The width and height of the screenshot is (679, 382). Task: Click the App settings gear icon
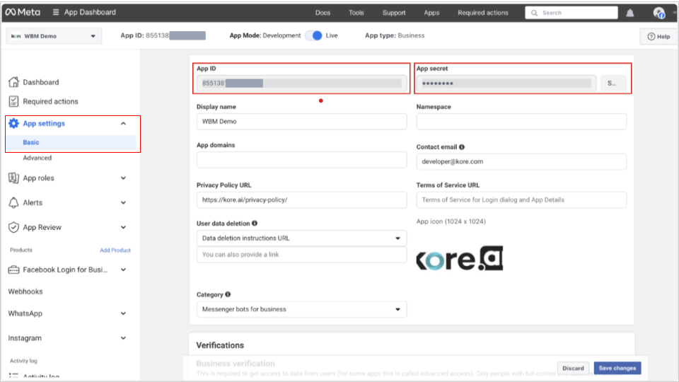point(13,123)
